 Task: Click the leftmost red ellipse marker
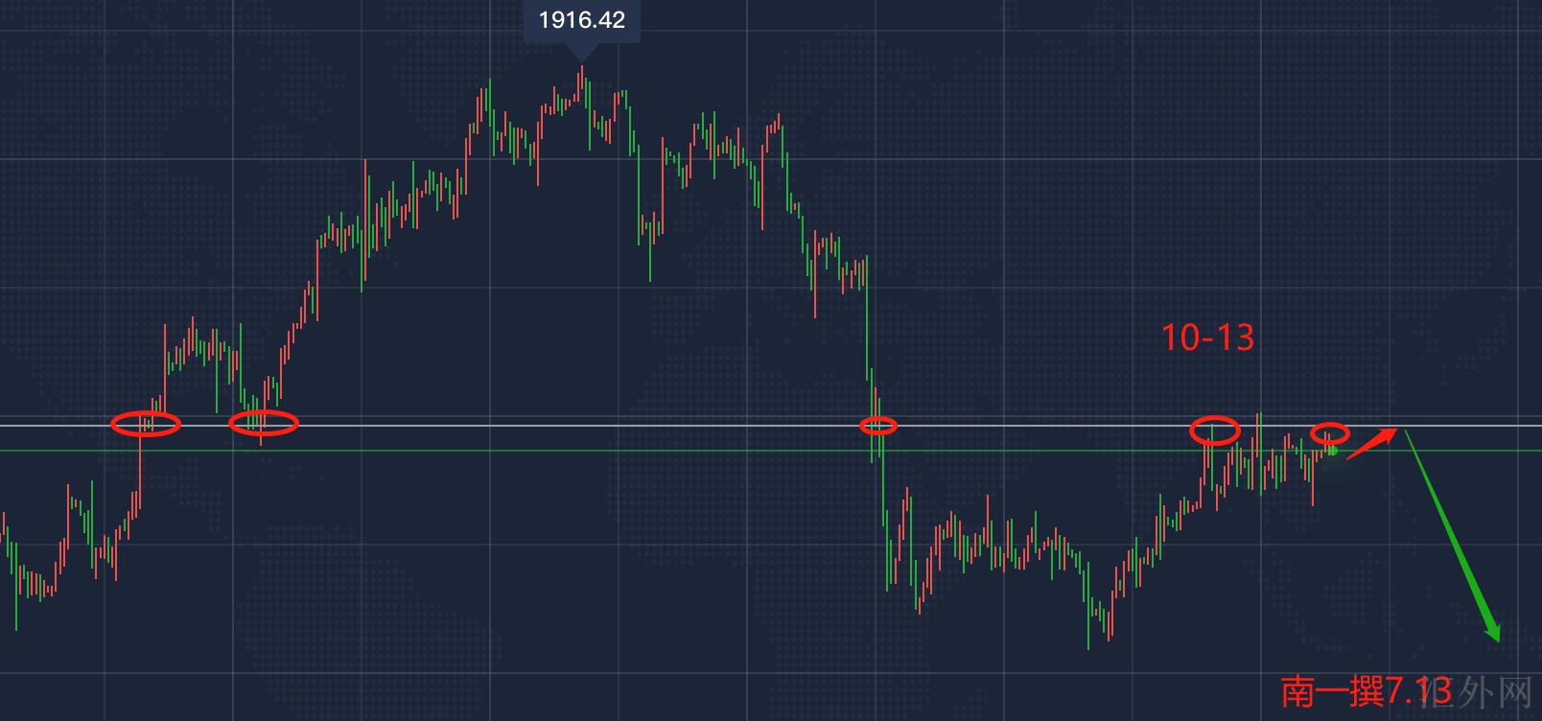pos(146,423)
